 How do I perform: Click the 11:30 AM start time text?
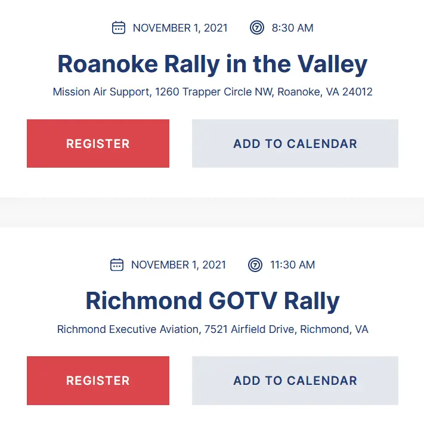coord(292,265)
